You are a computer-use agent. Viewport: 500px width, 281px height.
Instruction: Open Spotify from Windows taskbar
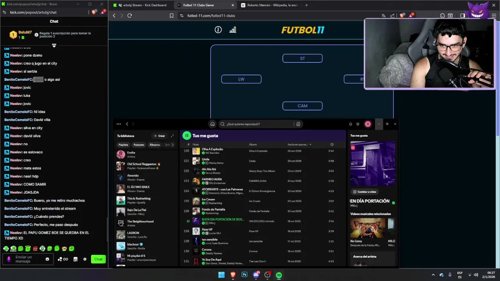click(x=279, y=275)
